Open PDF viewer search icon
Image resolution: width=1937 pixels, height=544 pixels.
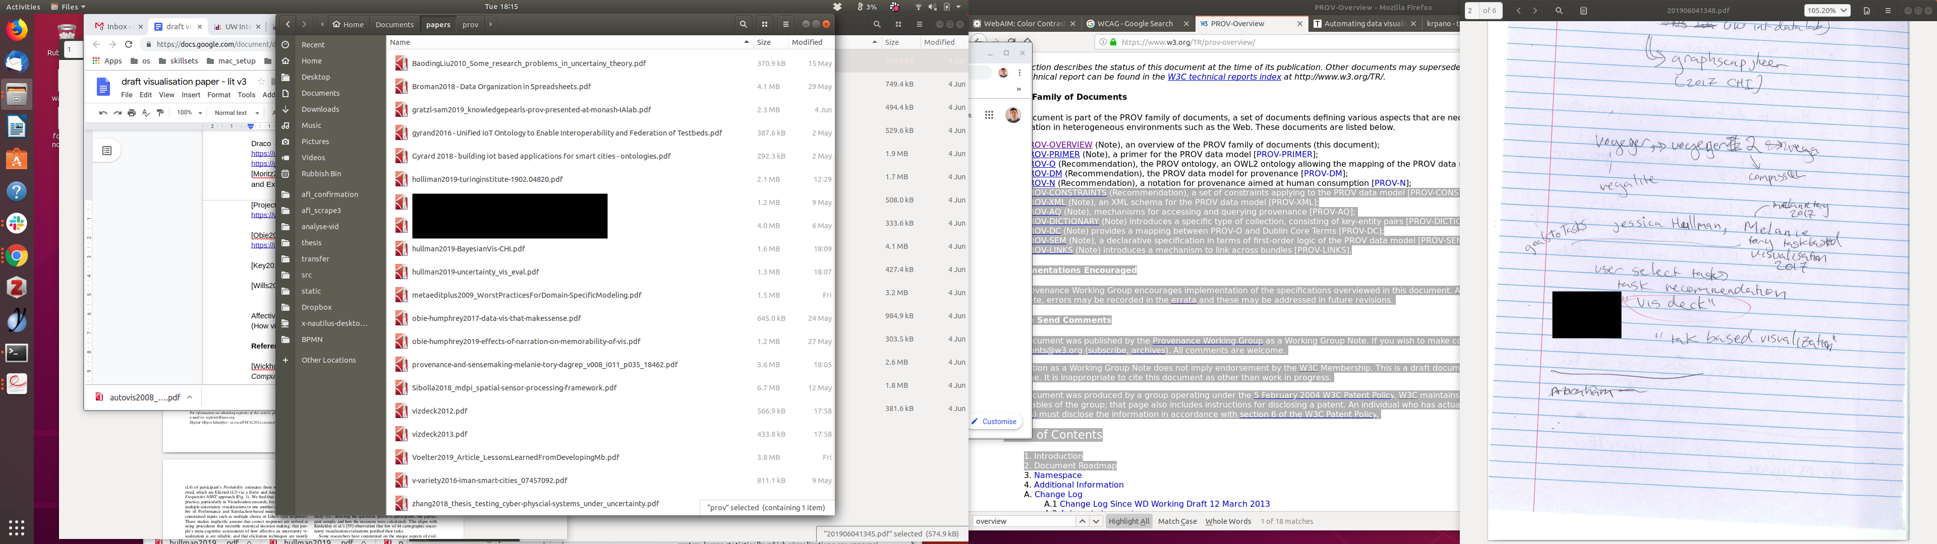coord(1559,11)
